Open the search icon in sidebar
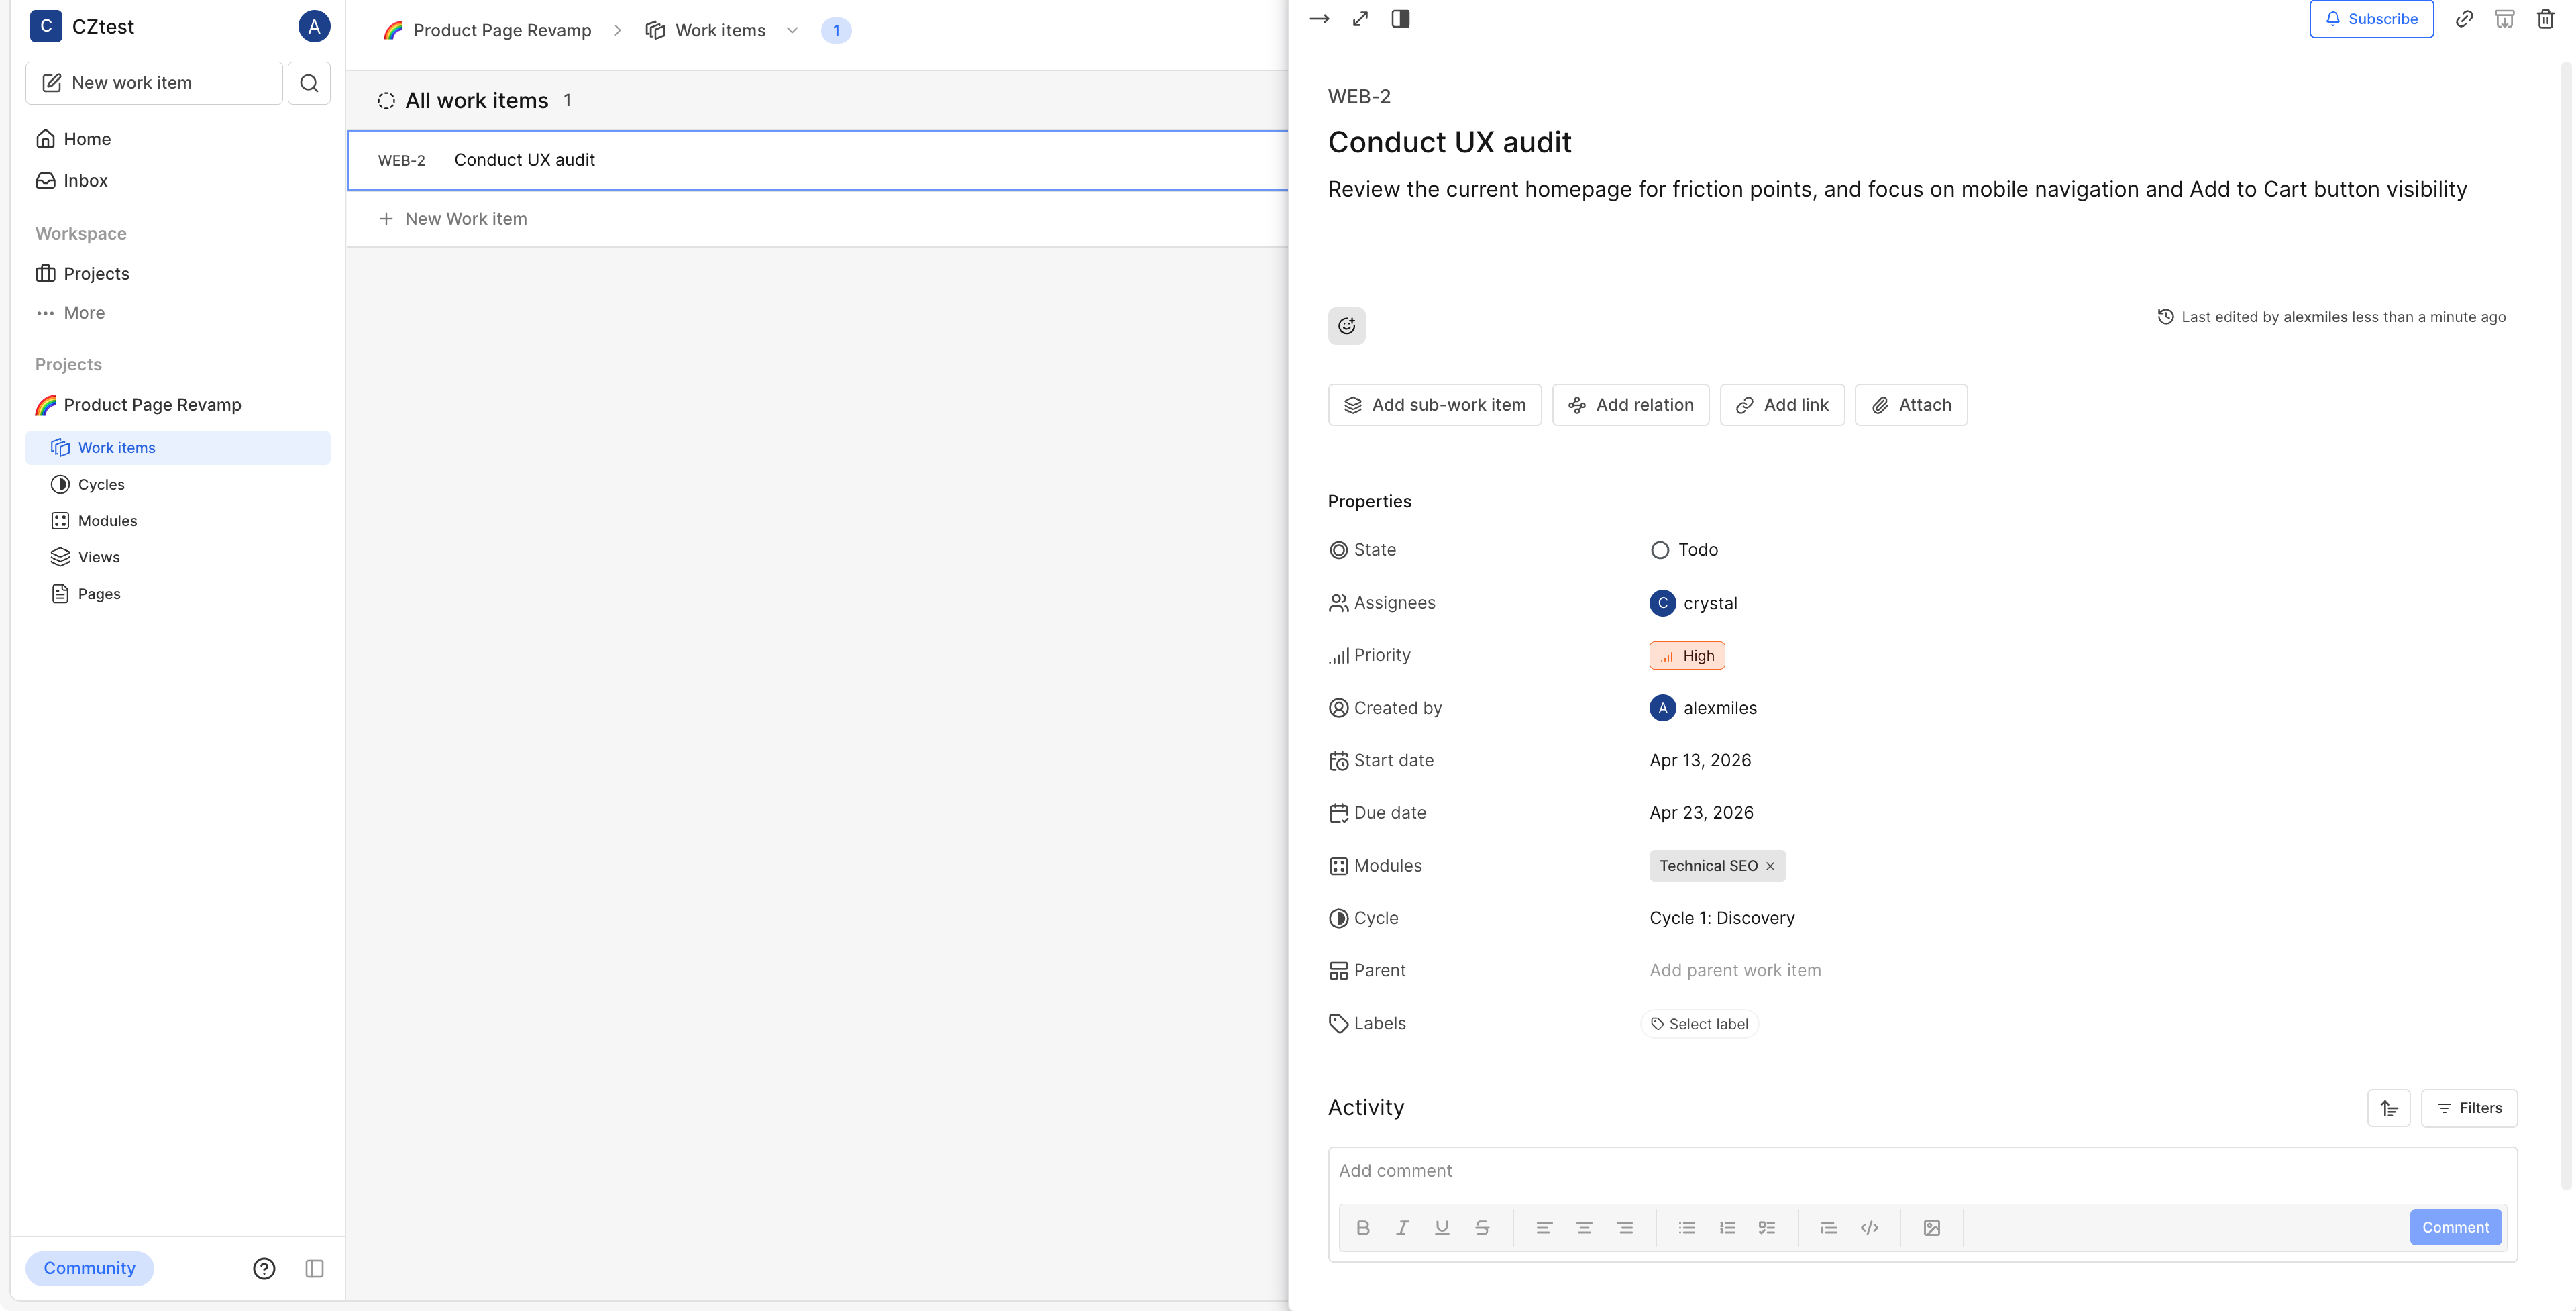Image resolution: width=2576 pixels, height=1311 pixels. [309, 83]
